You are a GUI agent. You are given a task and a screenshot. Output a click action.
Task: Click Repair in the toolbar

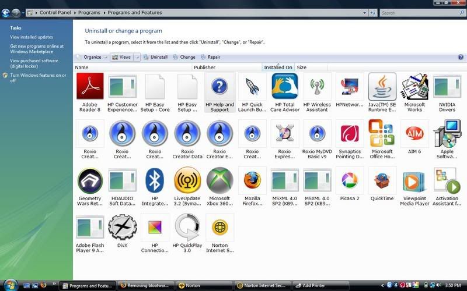210,57
